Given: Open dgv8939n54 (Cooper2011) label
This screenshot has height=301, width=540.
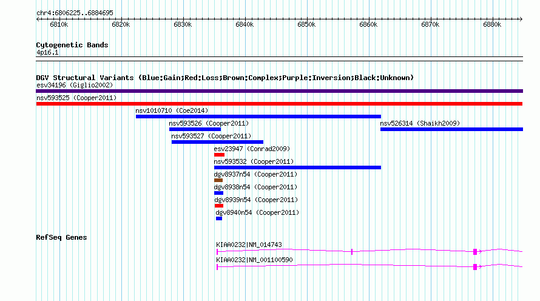Looking at the screenshot, I should point(256,200).
